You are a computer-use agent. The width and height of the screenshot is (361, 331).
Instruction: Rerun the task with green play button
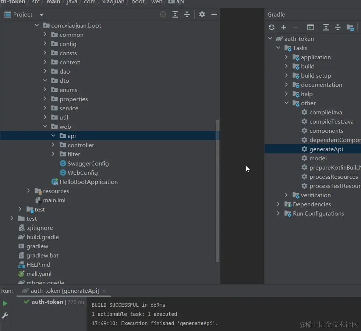coord(5,303)
